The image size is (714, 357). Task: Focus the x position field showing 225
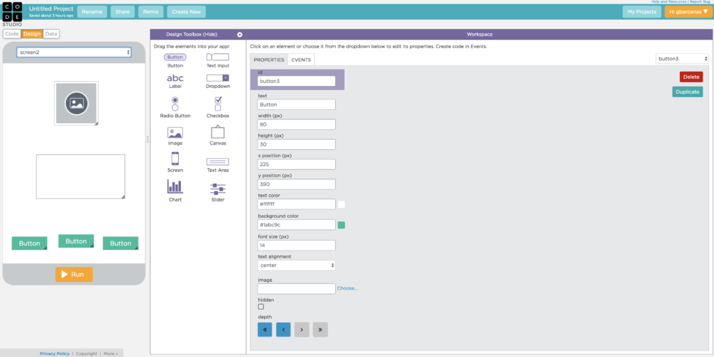297,165
